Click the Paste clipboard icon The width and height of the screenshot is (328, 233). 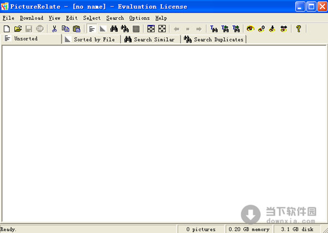77,28
